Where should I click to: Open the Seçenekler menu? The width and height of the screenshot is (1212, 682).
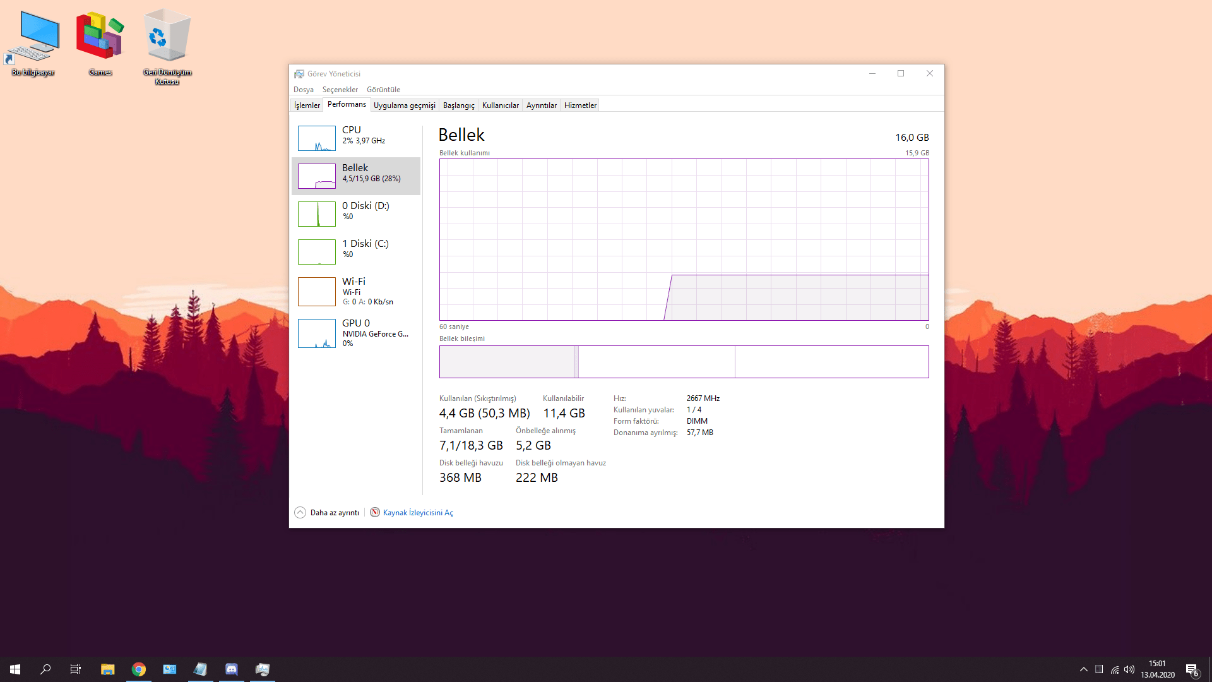click(x=340, y=90)
